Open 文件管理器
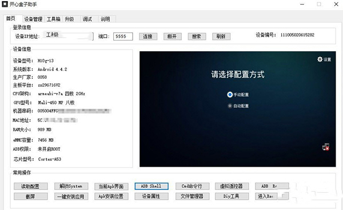 click(x=192, y=196)
